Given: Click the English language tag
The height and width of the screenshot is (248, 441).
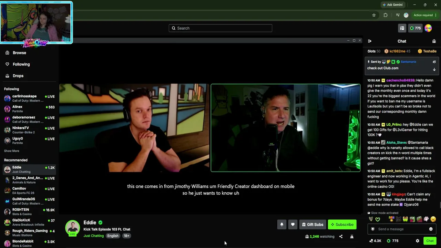Looking at the screenshot, I should (x=113, y=236).
